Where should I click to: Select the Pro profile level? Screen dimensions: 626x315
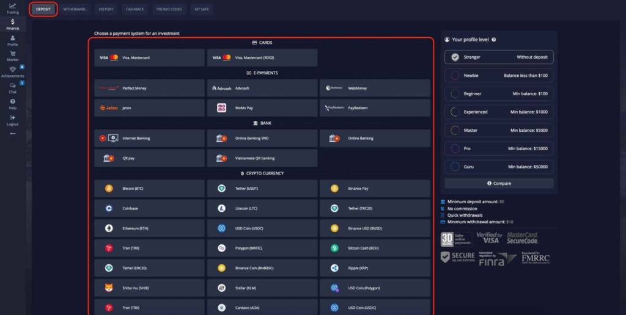(x=499, y=148)
